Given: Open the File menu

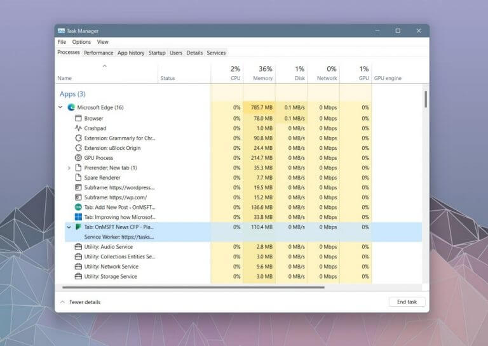Looking at the screenshot, I should 62,42.
